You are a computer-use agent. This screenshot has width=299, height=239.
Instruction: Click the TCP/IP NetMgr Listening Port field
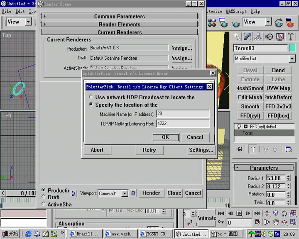coord(183,124)
